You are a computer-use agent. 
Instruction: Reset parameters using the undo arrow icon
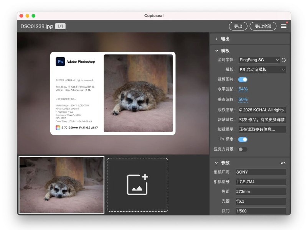coord(283,162)
